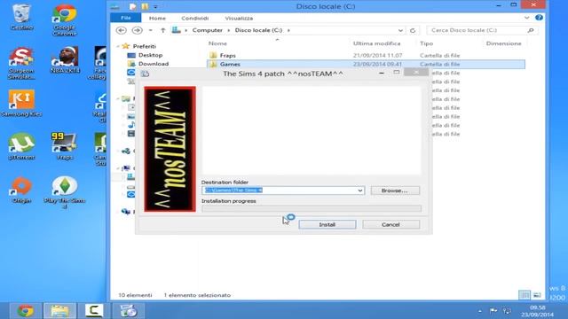The image size is (568, 319).
Task: Show hidden tray icons arrow
Action: click(x=480, y=311)
